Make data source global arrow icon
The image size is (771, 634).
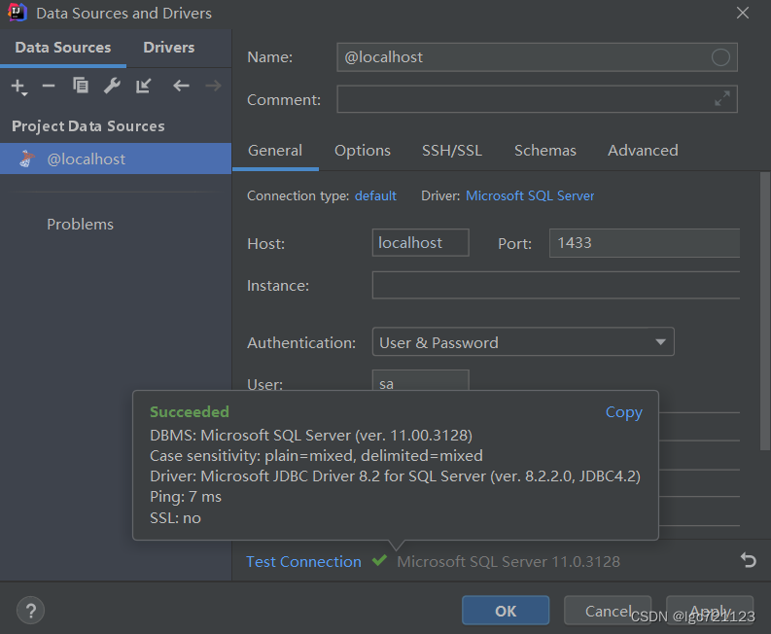pyautogui.click(x=144, y=86)
